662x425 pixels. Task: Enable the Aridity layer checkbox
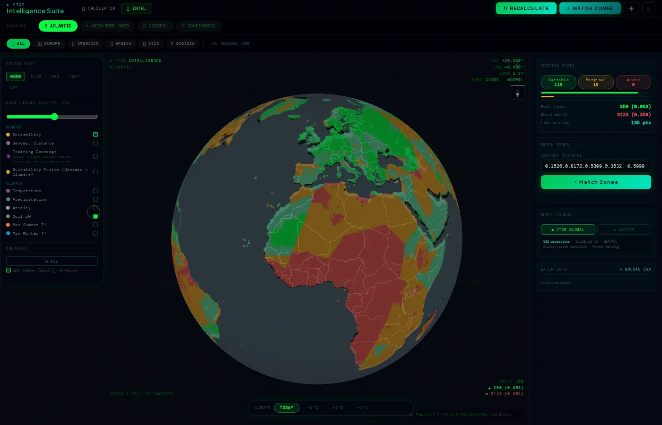click(x=96, y=208)
